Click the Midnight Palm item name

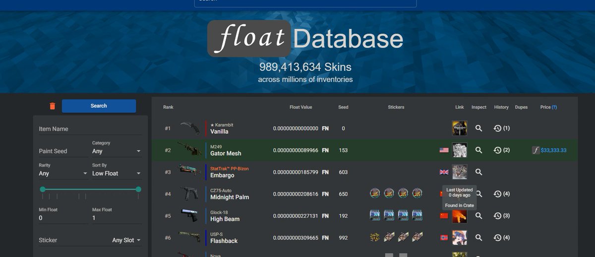[x=230, y=197]
